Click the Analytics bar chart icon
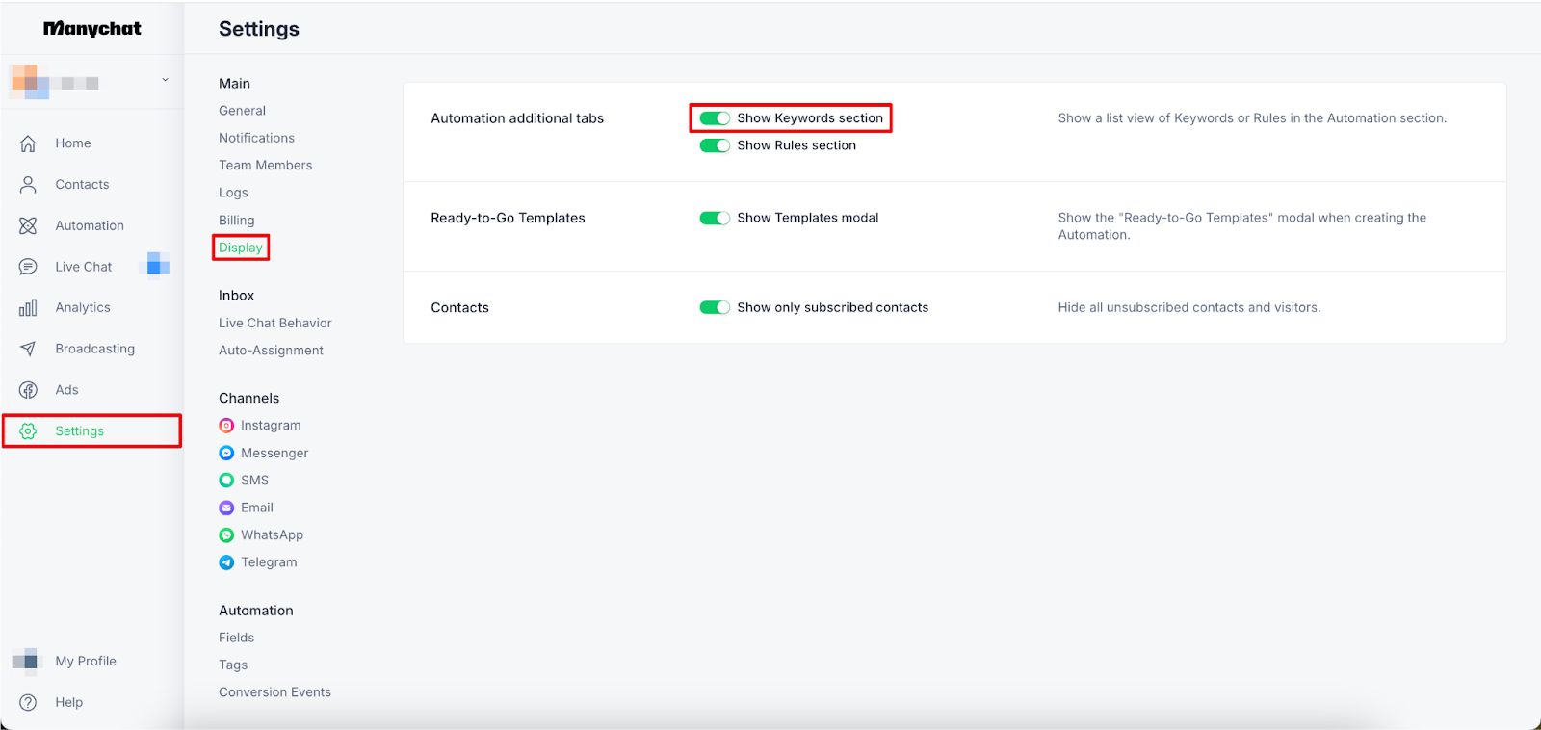 28,308
